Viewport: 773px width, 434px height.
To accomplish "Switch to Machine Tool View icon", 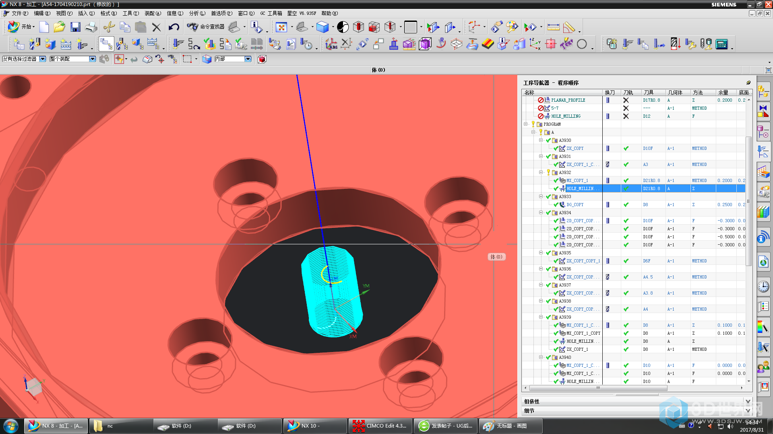I will pos(122,44).
